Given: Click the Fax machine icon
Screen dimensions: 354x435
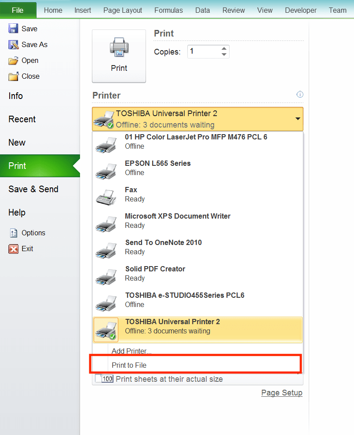Looking at the screenshot, I should click(x=106, y=197).
